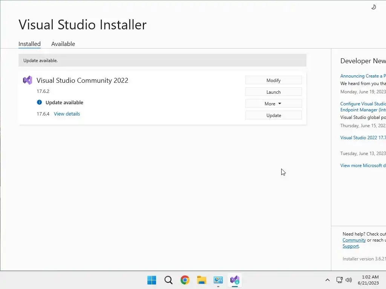Click the Monday, June 19, 2023 date
Image resolution: width=386 pixels, height=289 pixels.
coord(363,92)
